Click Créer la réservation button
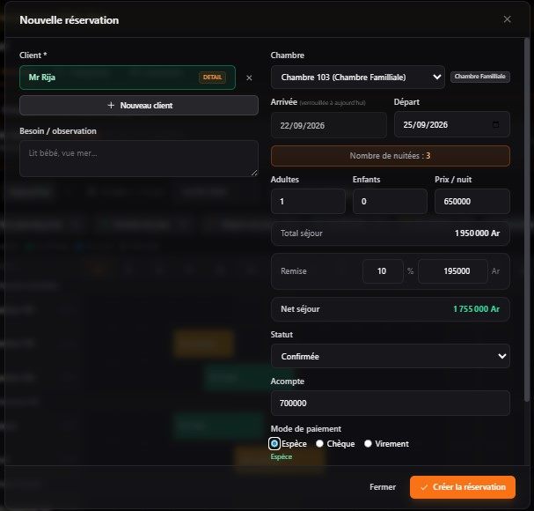This screenshot has width=534, height=511. 462,487
